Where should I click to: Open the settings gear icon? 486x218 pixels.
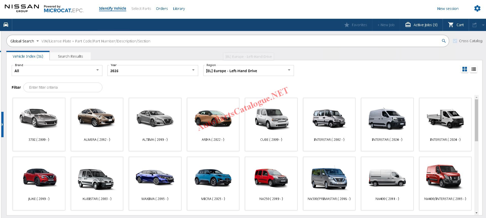[x=477, y=8]
